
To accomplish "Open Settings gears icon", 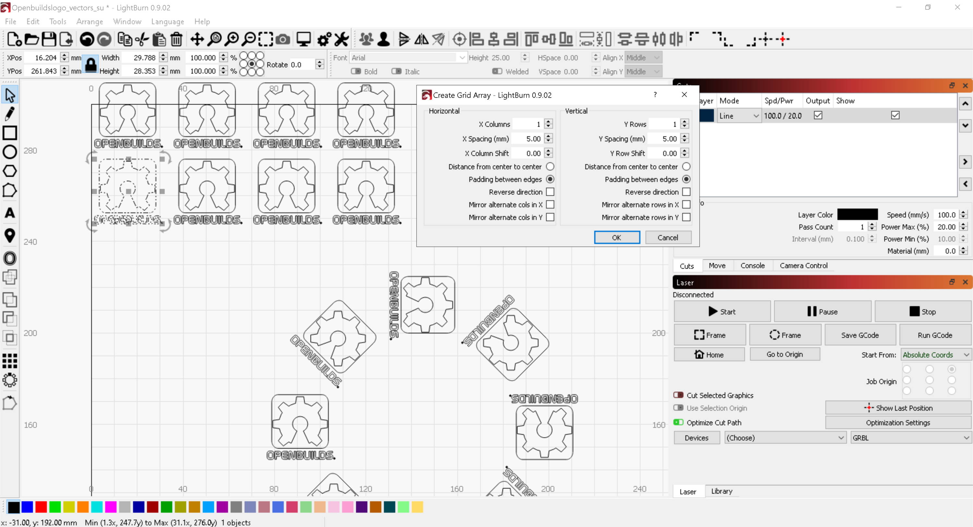I will (x=324, y=39).
